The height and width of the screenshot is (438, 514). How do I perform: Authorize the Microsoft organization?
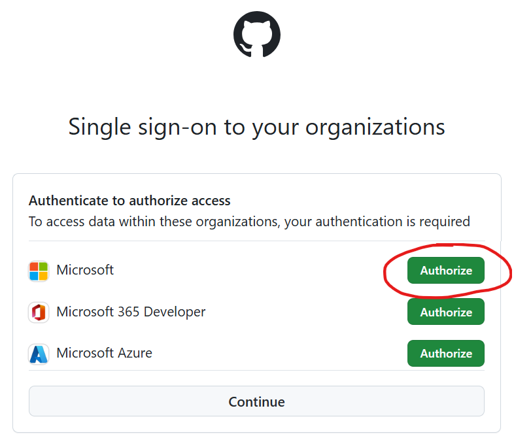445,271
